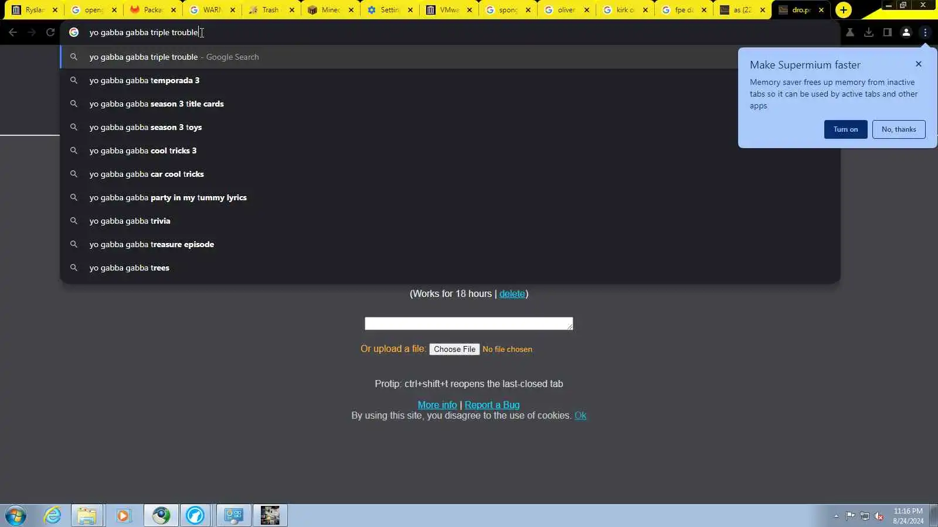This screenshot has width=938, height=527.
Task: Switch to the WARN tab
Action: coord(212,10)
